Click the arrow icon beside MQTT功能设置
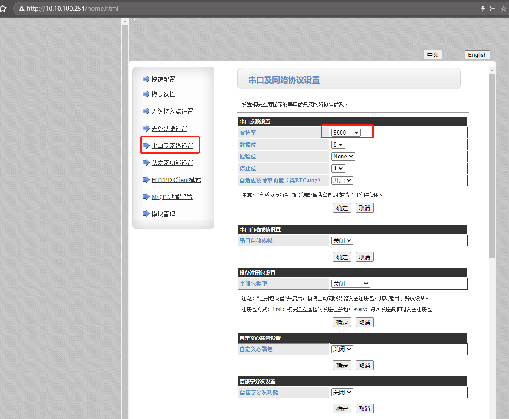509x419 pixels. [146, 196]
